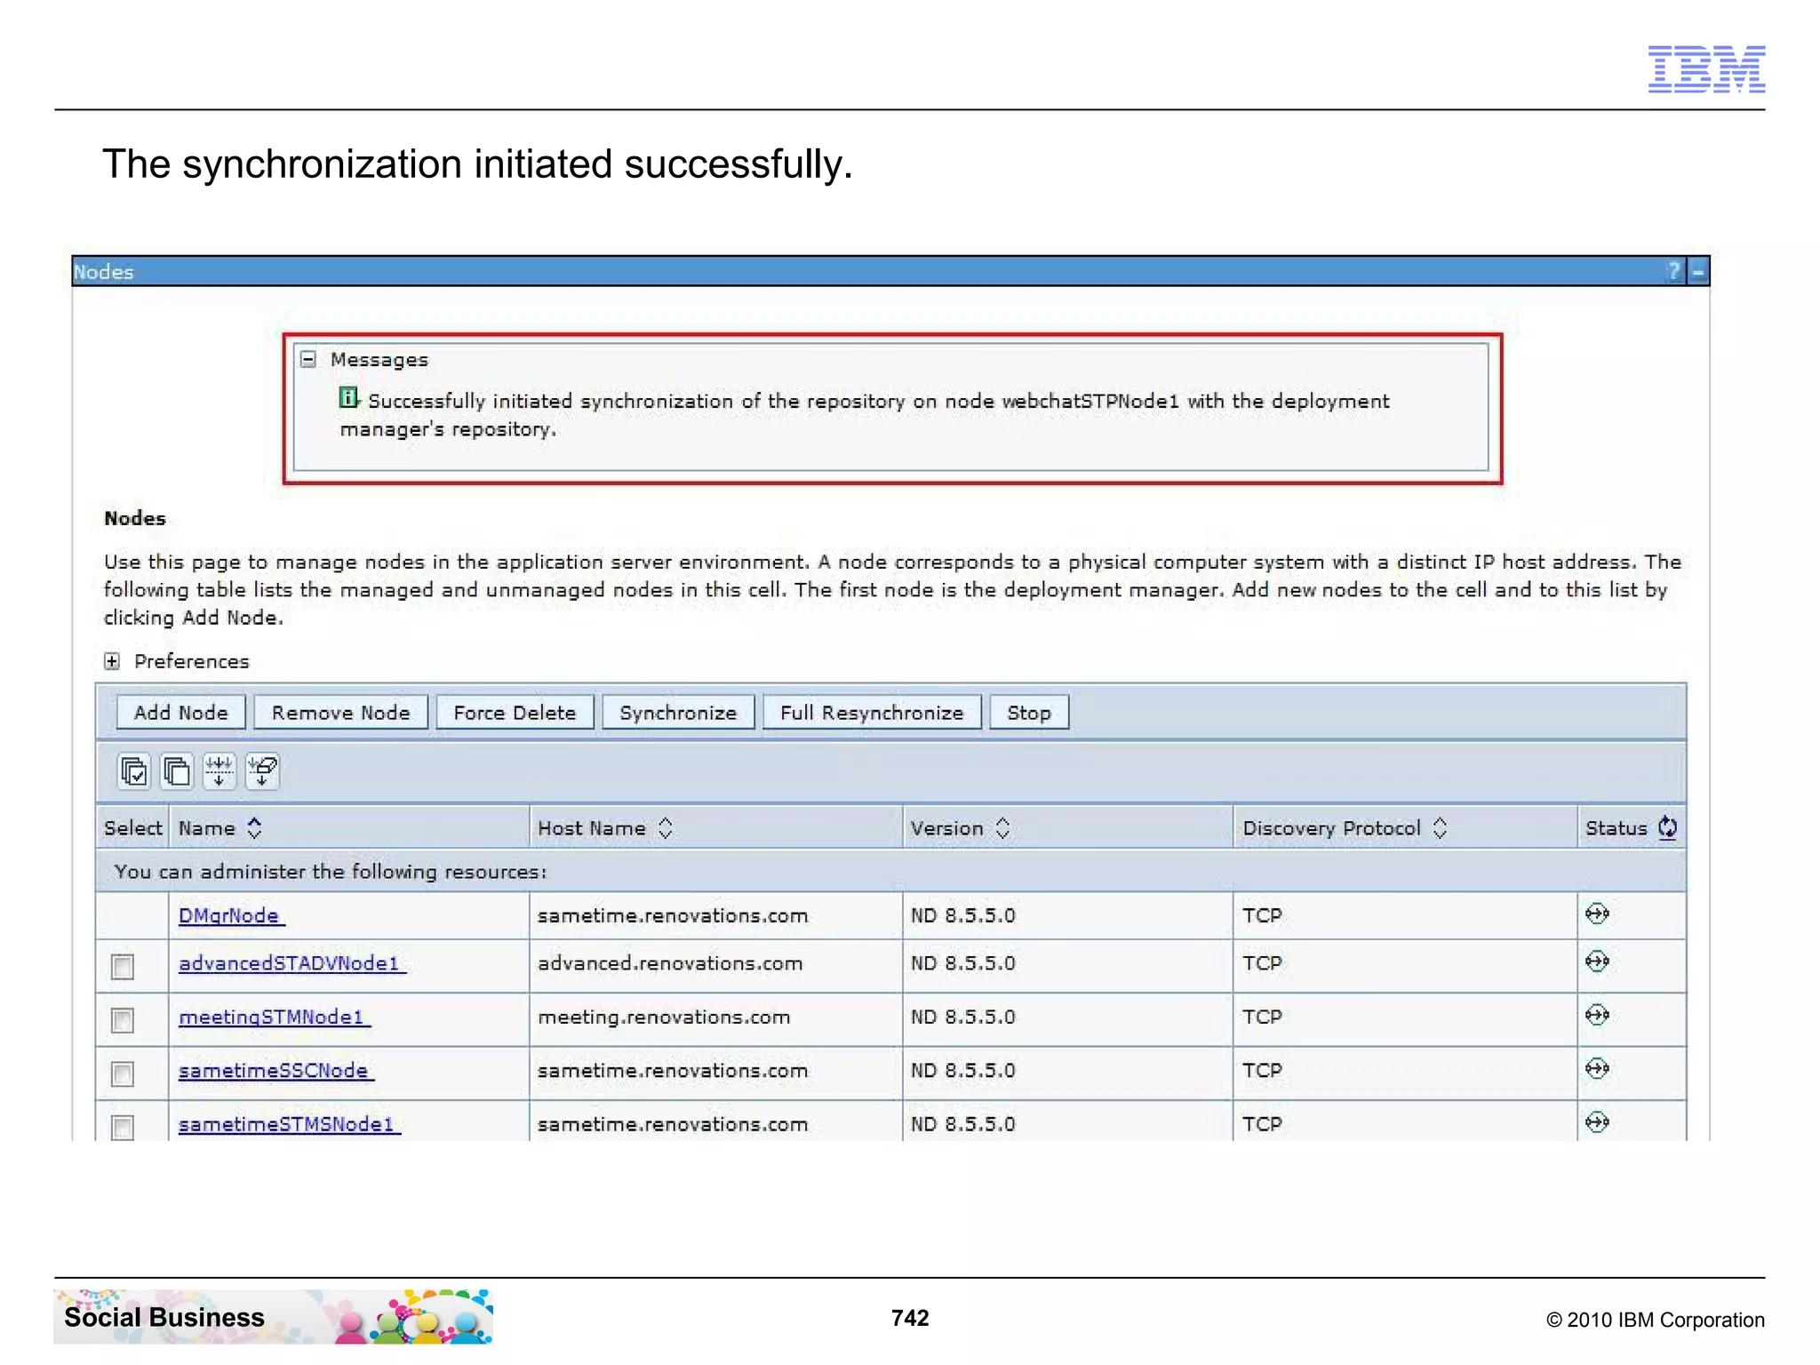The height and width of the screenshot is (1365, 1820).
Task: Sort by Version column arrows
Action: (1002, 827)
